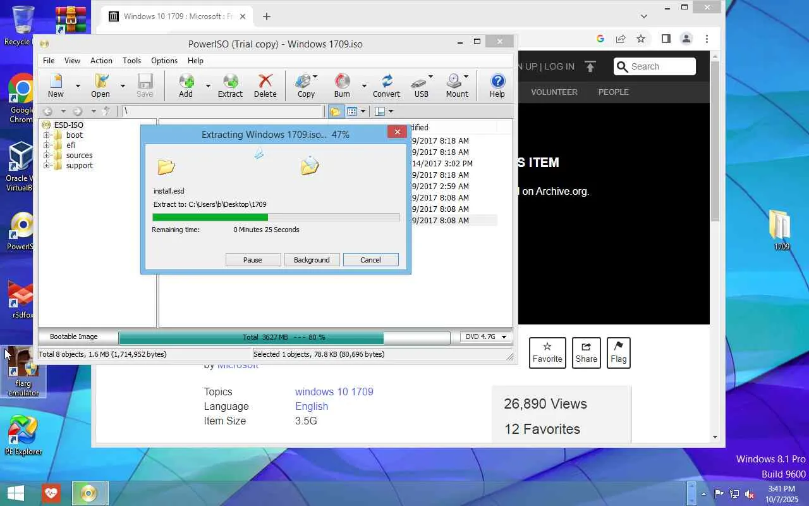
Task: Click the extraction progress bar
Action: point(276,218)
